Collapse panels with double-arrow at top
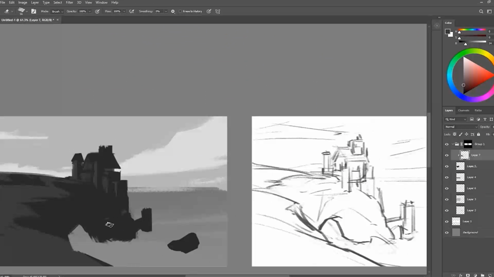This screenshot has width=494, height=277. 439,18
